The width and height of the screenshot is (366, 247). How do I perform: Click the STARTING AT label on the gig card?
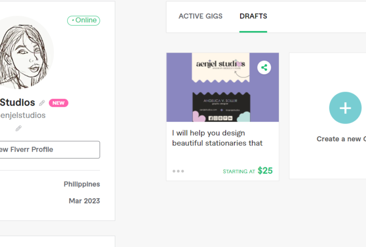tap(239, 172)
